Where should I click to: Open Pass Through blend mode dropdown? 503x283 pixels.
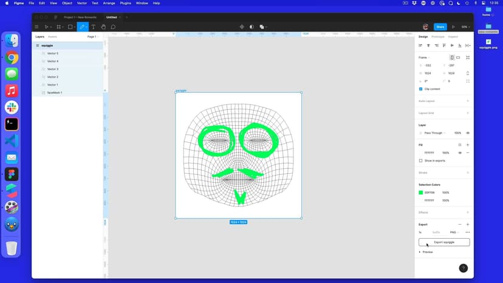(x=435, y=133)
